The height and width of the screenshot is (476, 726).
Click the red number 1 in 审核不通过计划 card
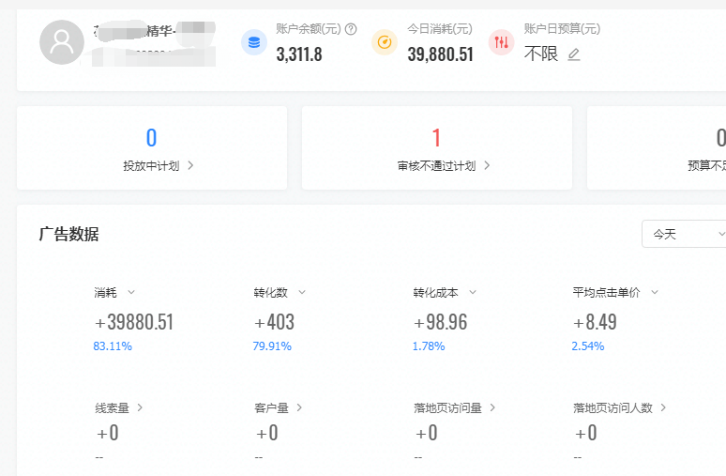coord(436,138)
